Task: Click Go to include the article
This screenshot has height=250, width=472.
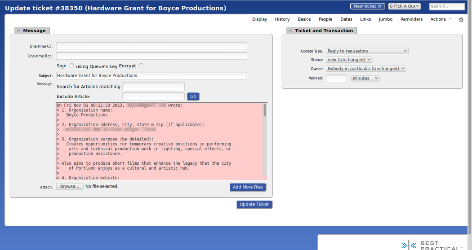Action: (x=193, y=96)
